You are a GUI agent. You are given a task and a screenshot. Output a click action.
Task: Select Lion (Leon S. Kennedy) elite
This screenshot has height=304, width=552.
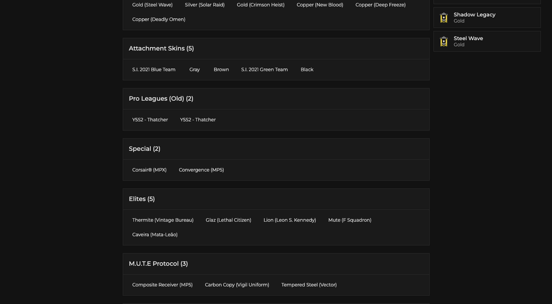290,220
